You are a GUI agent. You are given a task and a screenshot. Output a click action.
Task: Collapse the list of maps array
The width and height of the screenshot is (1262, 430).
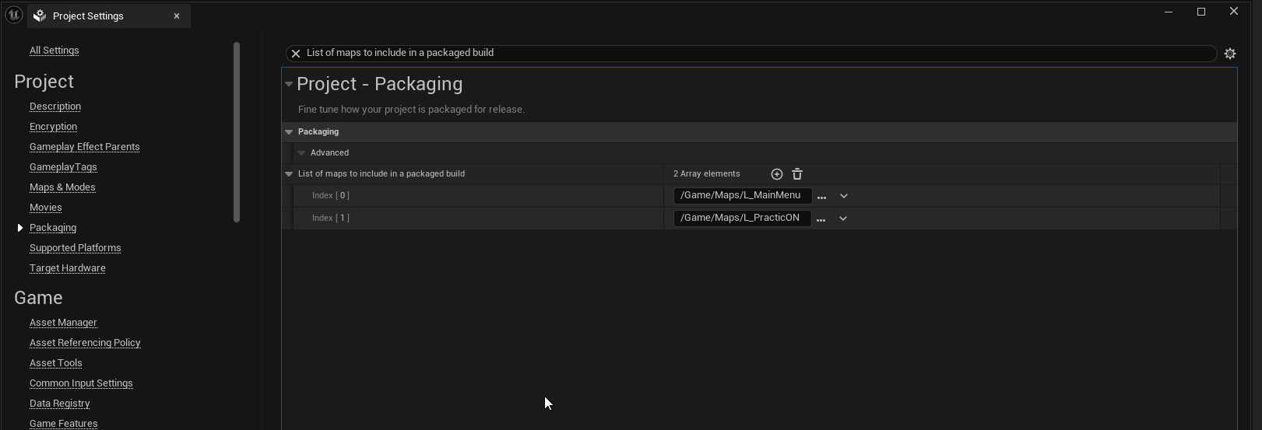289,174
